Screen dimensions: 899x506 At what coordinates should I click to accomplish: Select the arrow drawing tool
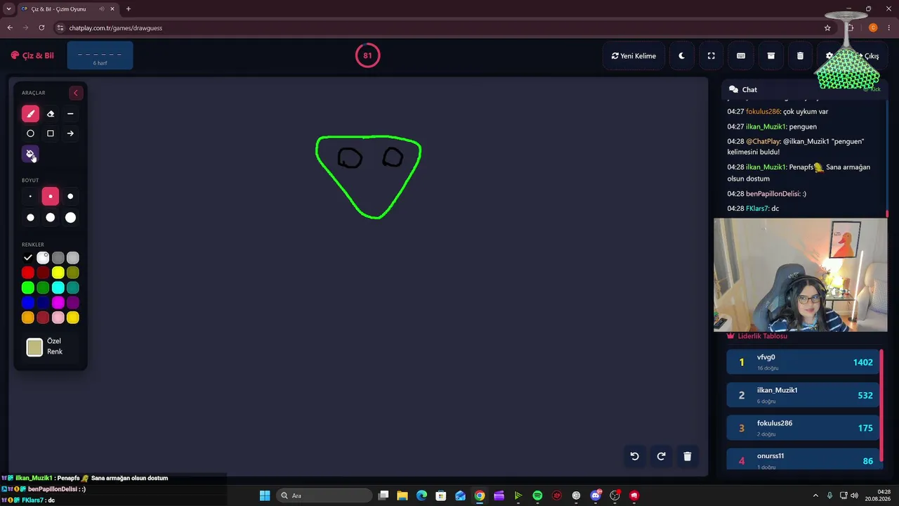pos(70,134)
